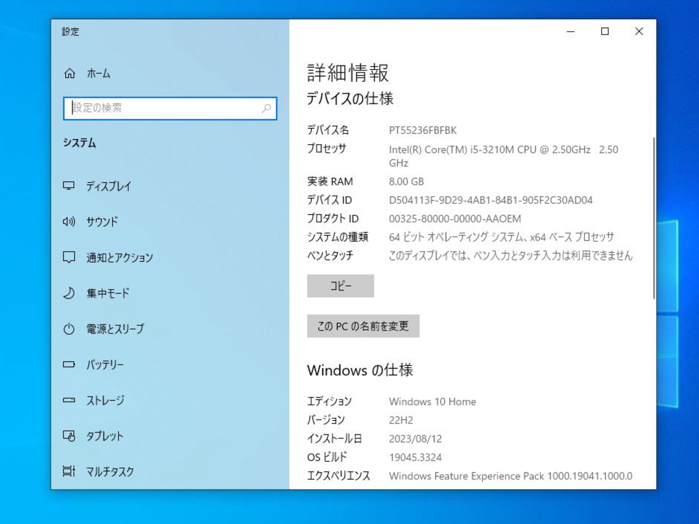This screenshot has height=524, width=699.
Task: Click the インストール日 label
Action: [x=334, y=439]
